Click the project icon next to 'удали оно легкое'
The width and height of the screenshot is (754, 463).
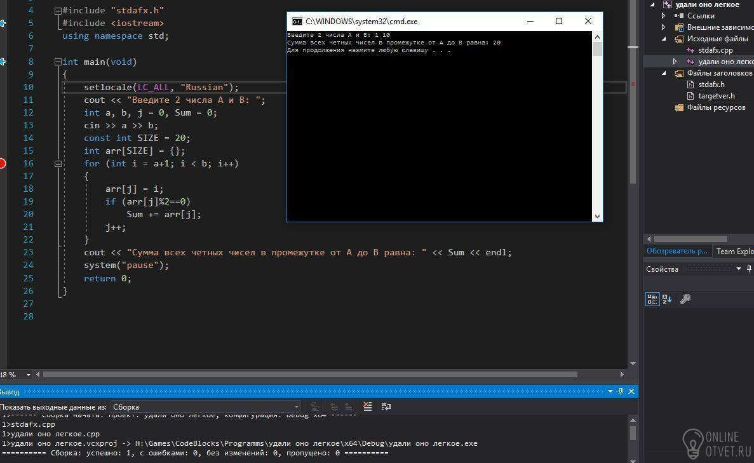click(x=667, y=5)
